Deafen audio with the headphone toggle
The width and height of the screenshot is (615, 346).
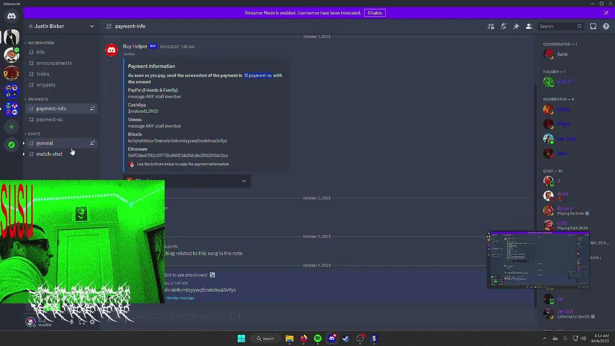82,322
